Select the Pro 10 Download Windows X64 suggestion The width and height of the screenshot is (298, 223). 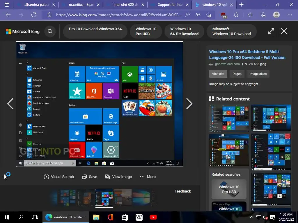pyautogui.click(x=95, y=31)
